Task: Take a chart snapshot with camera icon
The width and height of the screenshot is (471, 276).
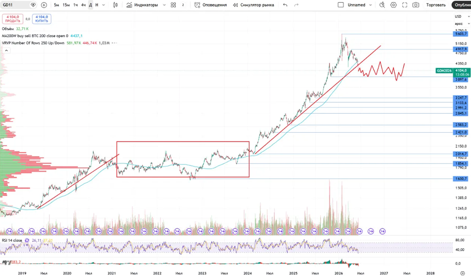Action: [x=416, y=5]
